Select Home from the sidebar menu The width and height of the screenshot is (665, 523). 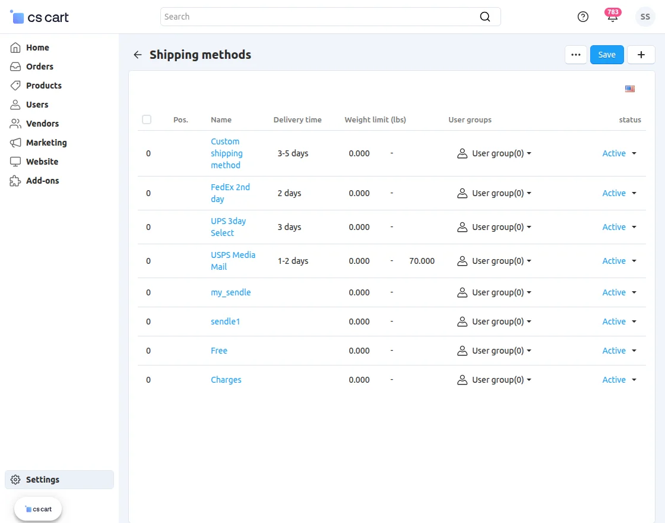[38, 48]
